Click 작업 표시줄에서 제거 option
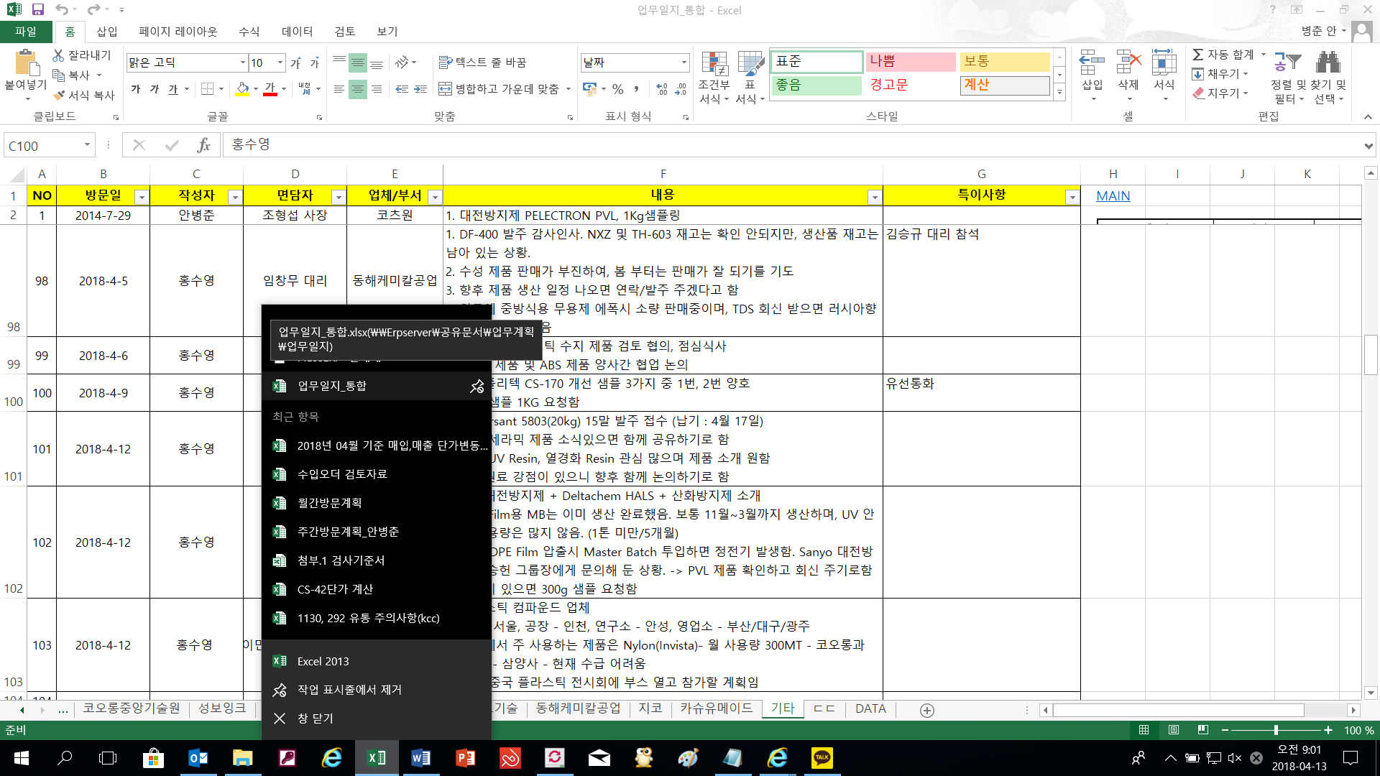 click(376, 690)
